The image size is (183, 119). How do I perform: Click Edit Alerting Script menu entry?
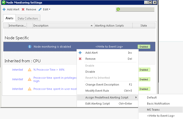point(98,104)
